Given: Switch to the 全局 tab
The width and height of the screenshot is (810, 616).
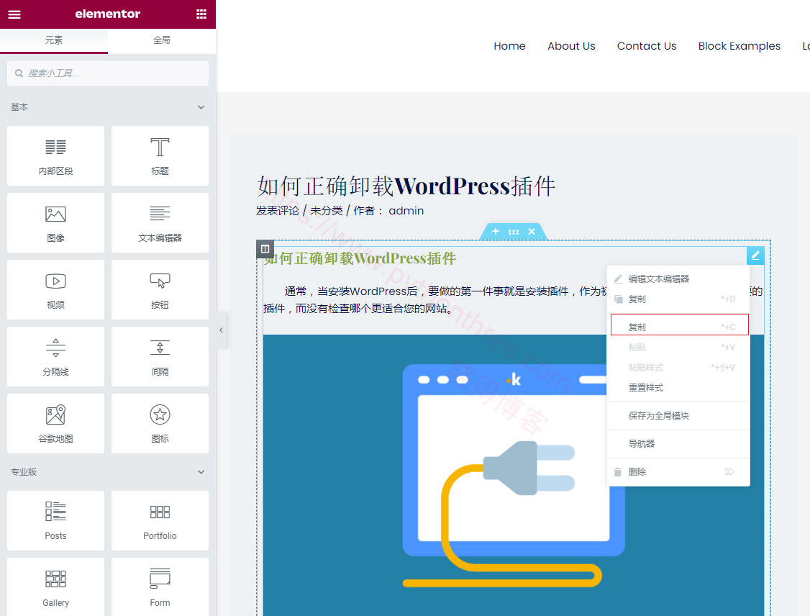Looking at the screenshot, I should (x=162, y=40).
